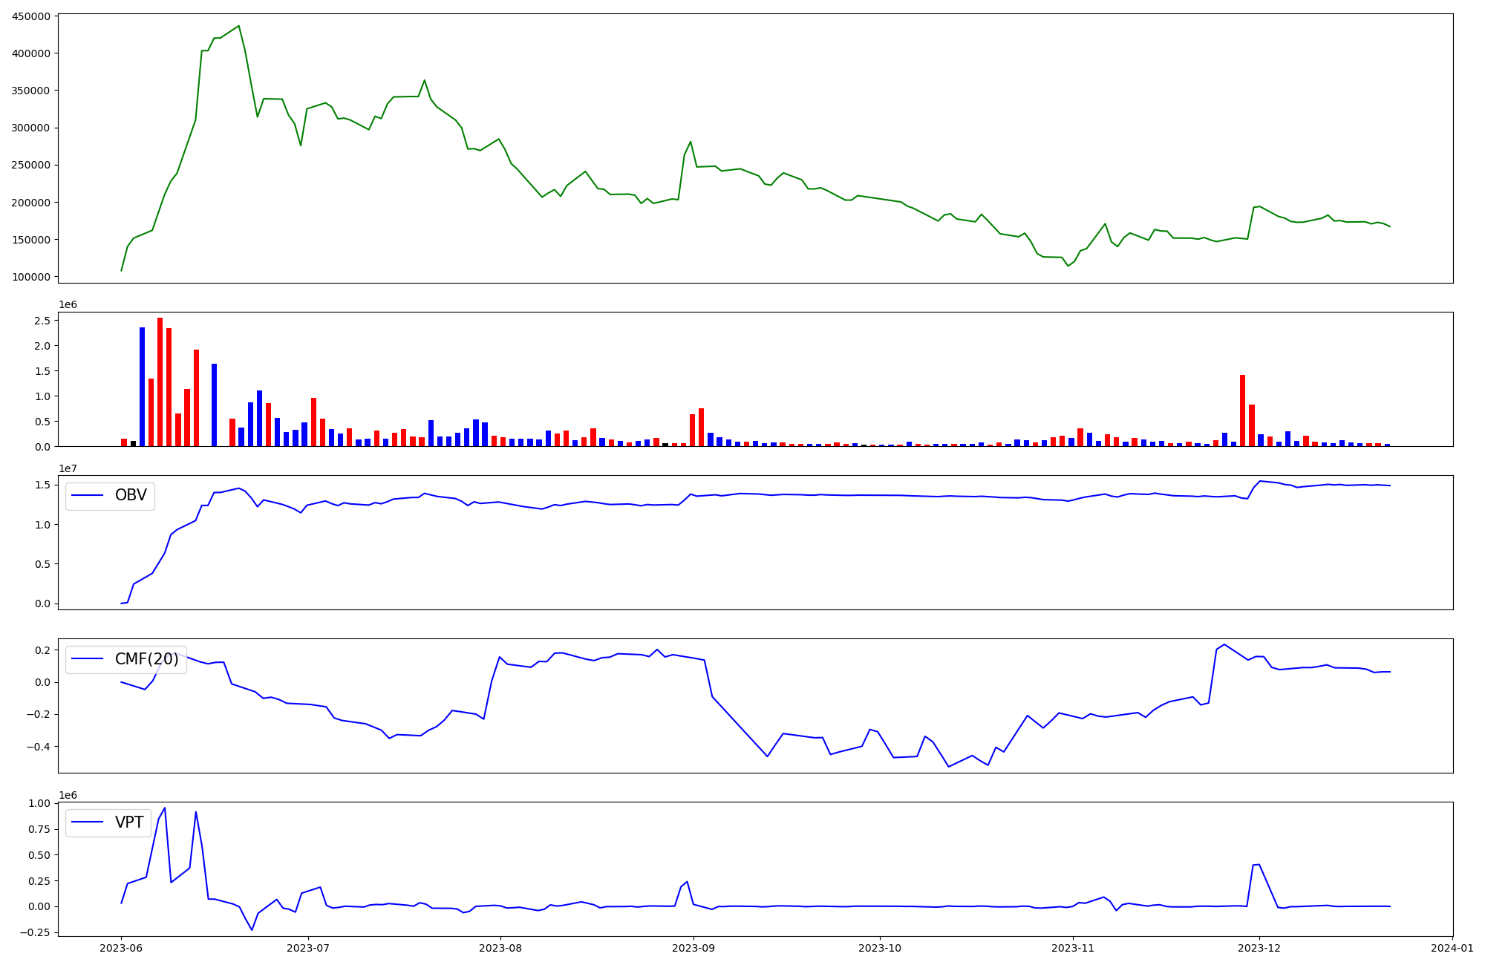
Task: Click the highest spike on VPT line
Action: pyautogui.click(x=164, y=808)
